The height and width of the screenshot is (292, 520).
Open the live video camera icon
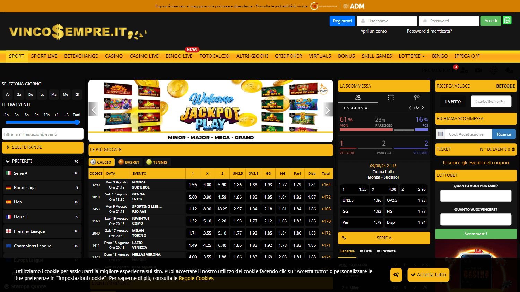pyautogui.click(x=478, y=70)
